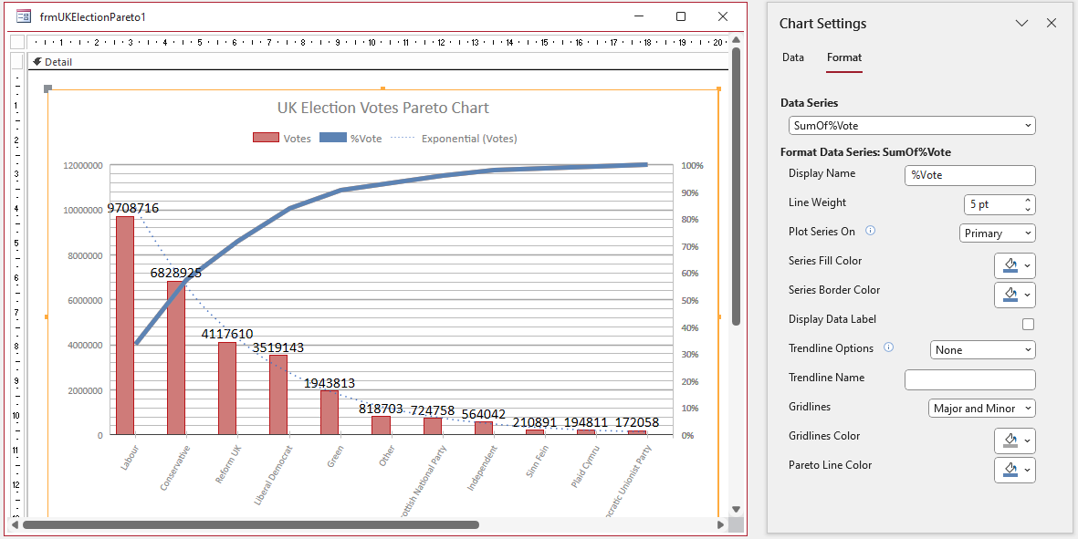
Task: Close the Chart Settings pane
Action: click(x=1052, y=24)
